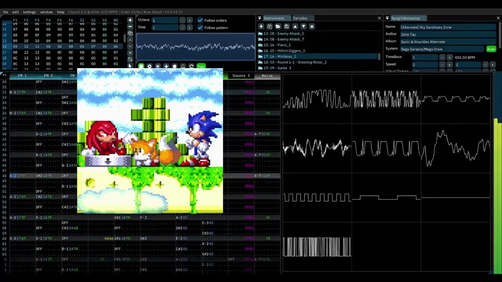Increase the TimeBase value

click(449, 57)
